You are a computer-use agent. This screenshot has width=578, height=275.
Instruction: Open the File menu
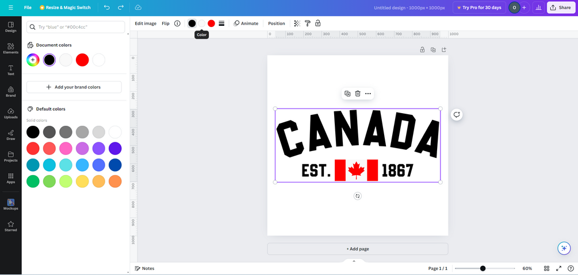(x=28, y=7)
